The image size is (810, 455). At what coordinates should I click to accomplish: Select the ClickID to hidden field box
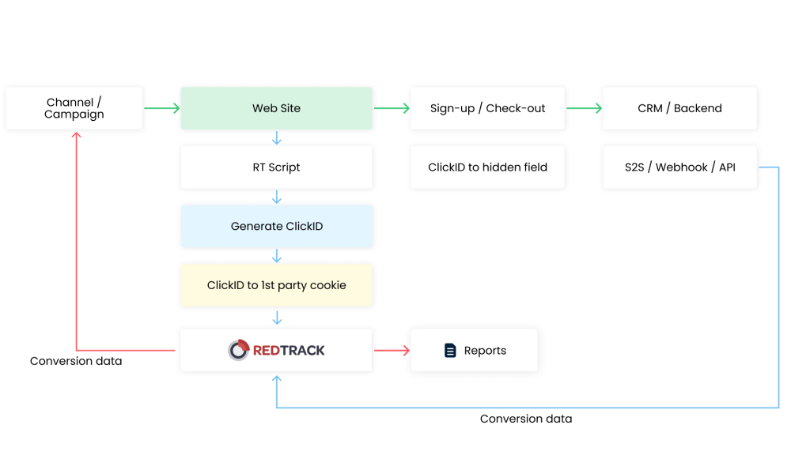click(487, 167)
